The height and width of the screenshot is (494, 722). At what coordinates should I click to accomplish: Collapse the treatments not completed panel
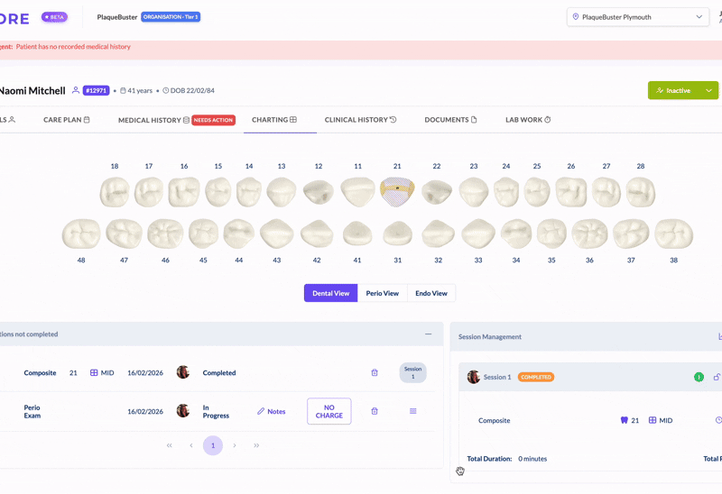click(429, 334)
